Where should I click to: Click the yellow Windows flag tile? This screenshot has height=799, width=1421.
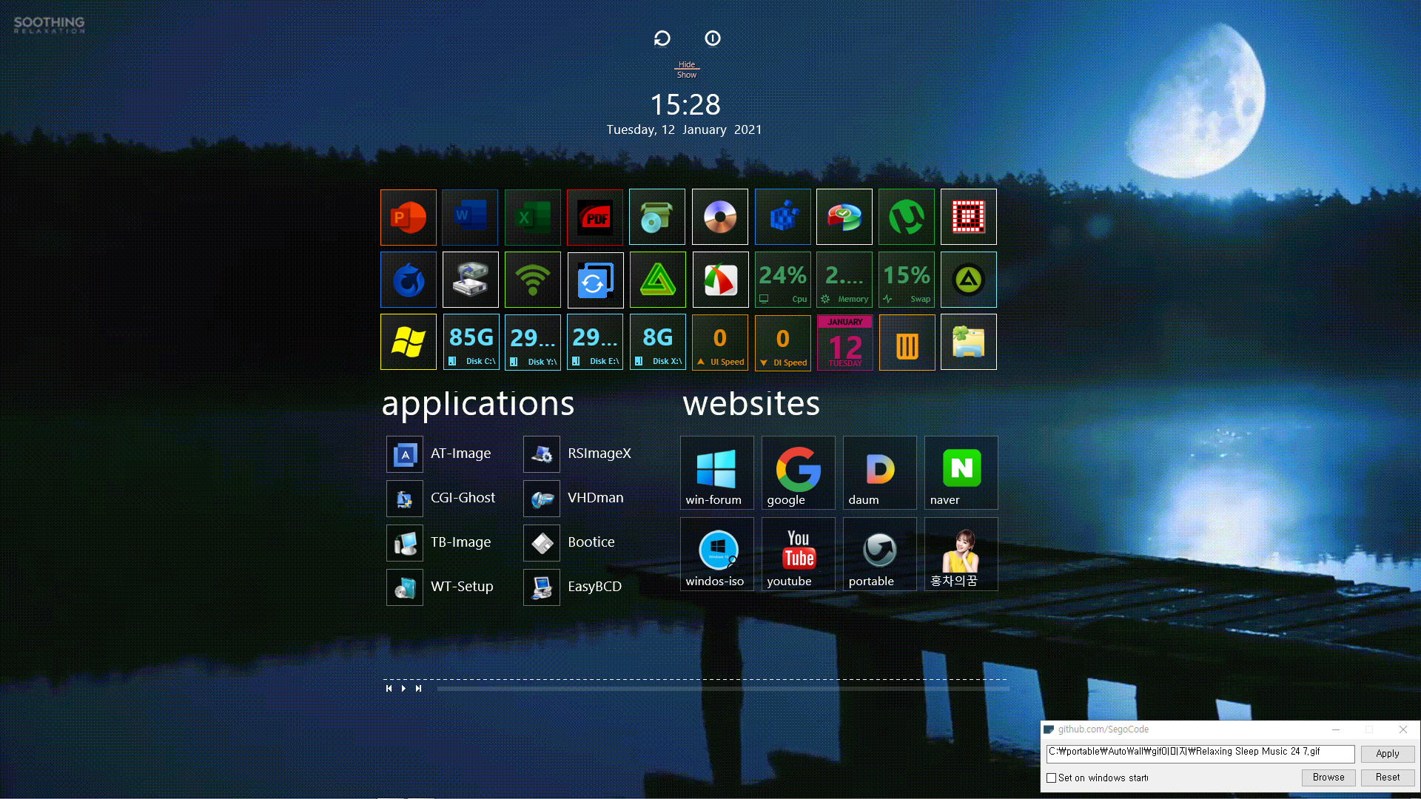(409, 342)
